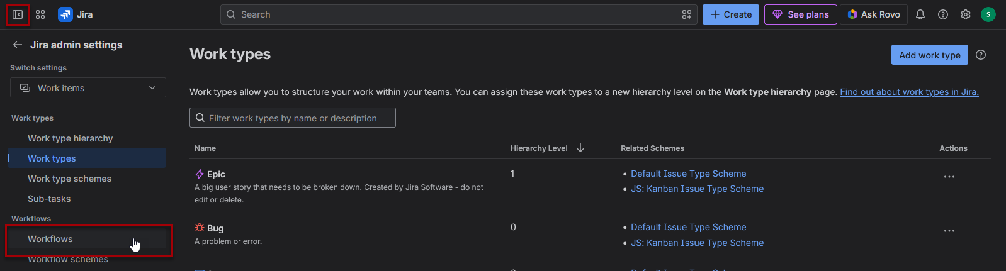Screen dimensions: 1006x271
Task: Click the magnifier icon in the filter field
Action: (x=200, y=118)
